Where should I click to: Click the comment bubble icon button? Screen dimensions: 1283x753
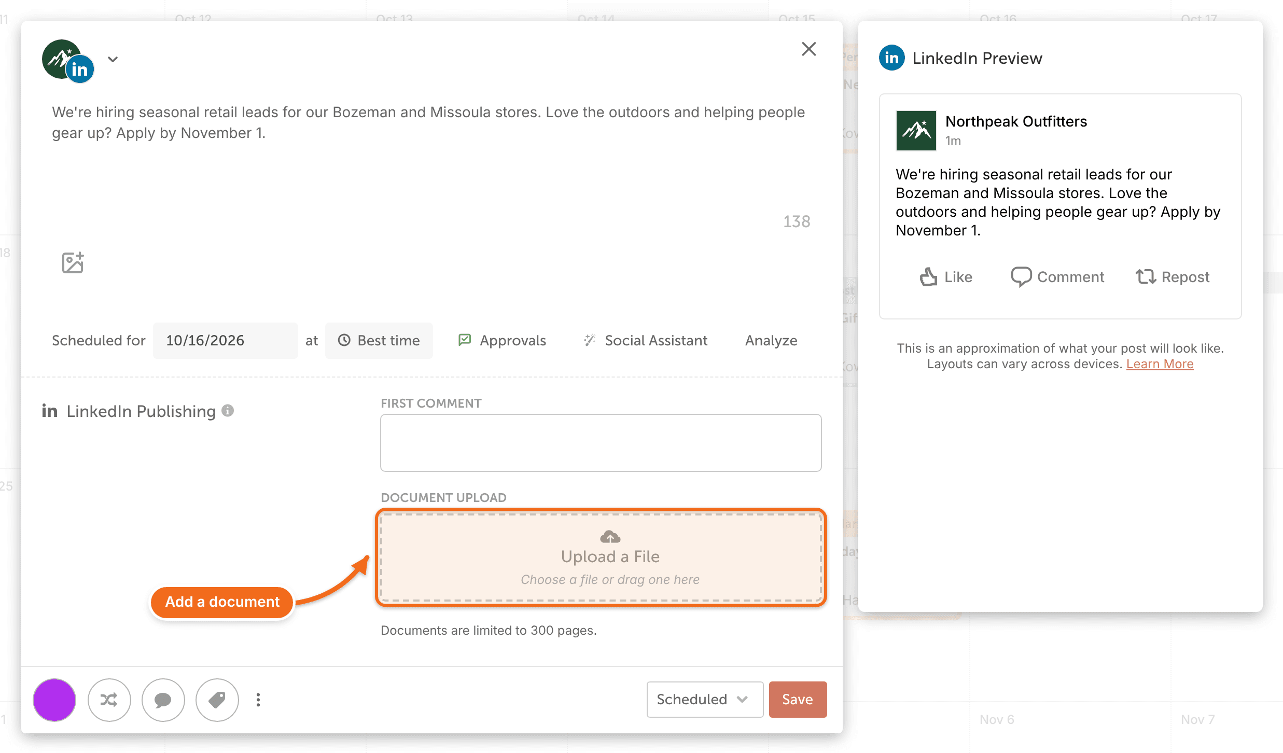[x=163, y=700]
